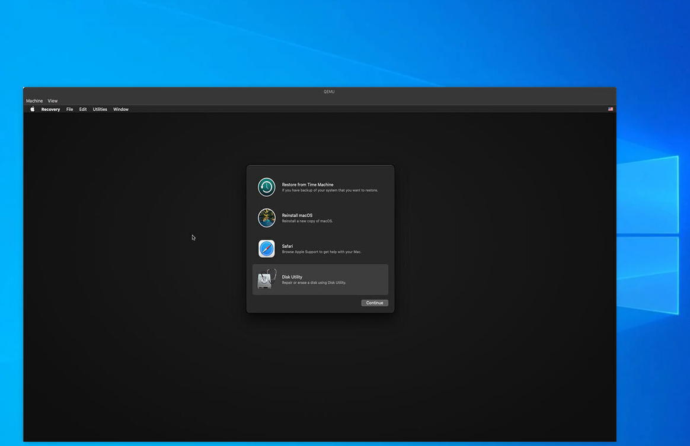Select the 'Disk Utility' title text

click(292, 277)
